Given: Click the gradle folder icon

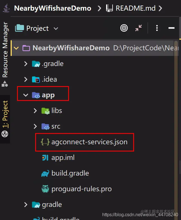Looking at the screenshot, I should (36, 205).
